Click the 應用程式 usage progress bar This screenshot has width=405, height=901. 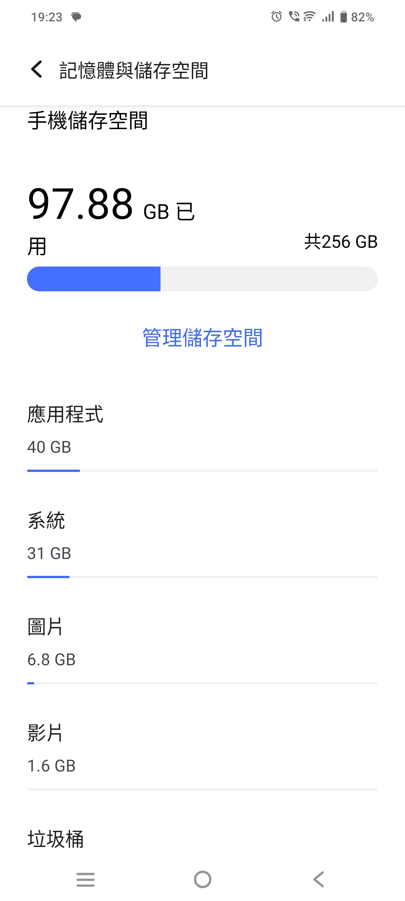(202, 470)
